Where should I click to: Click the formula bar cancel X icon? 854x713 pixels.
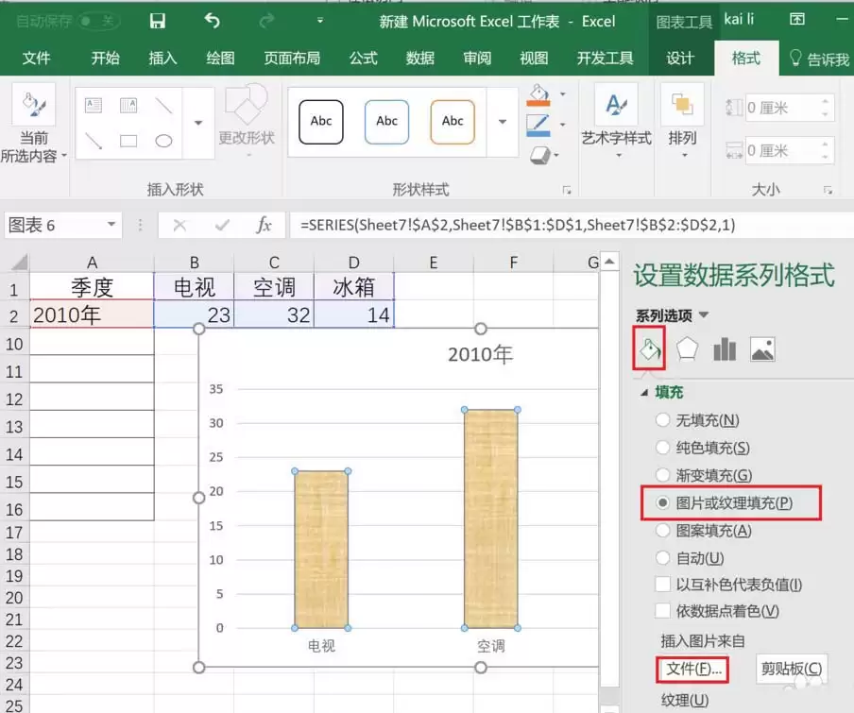179,225
